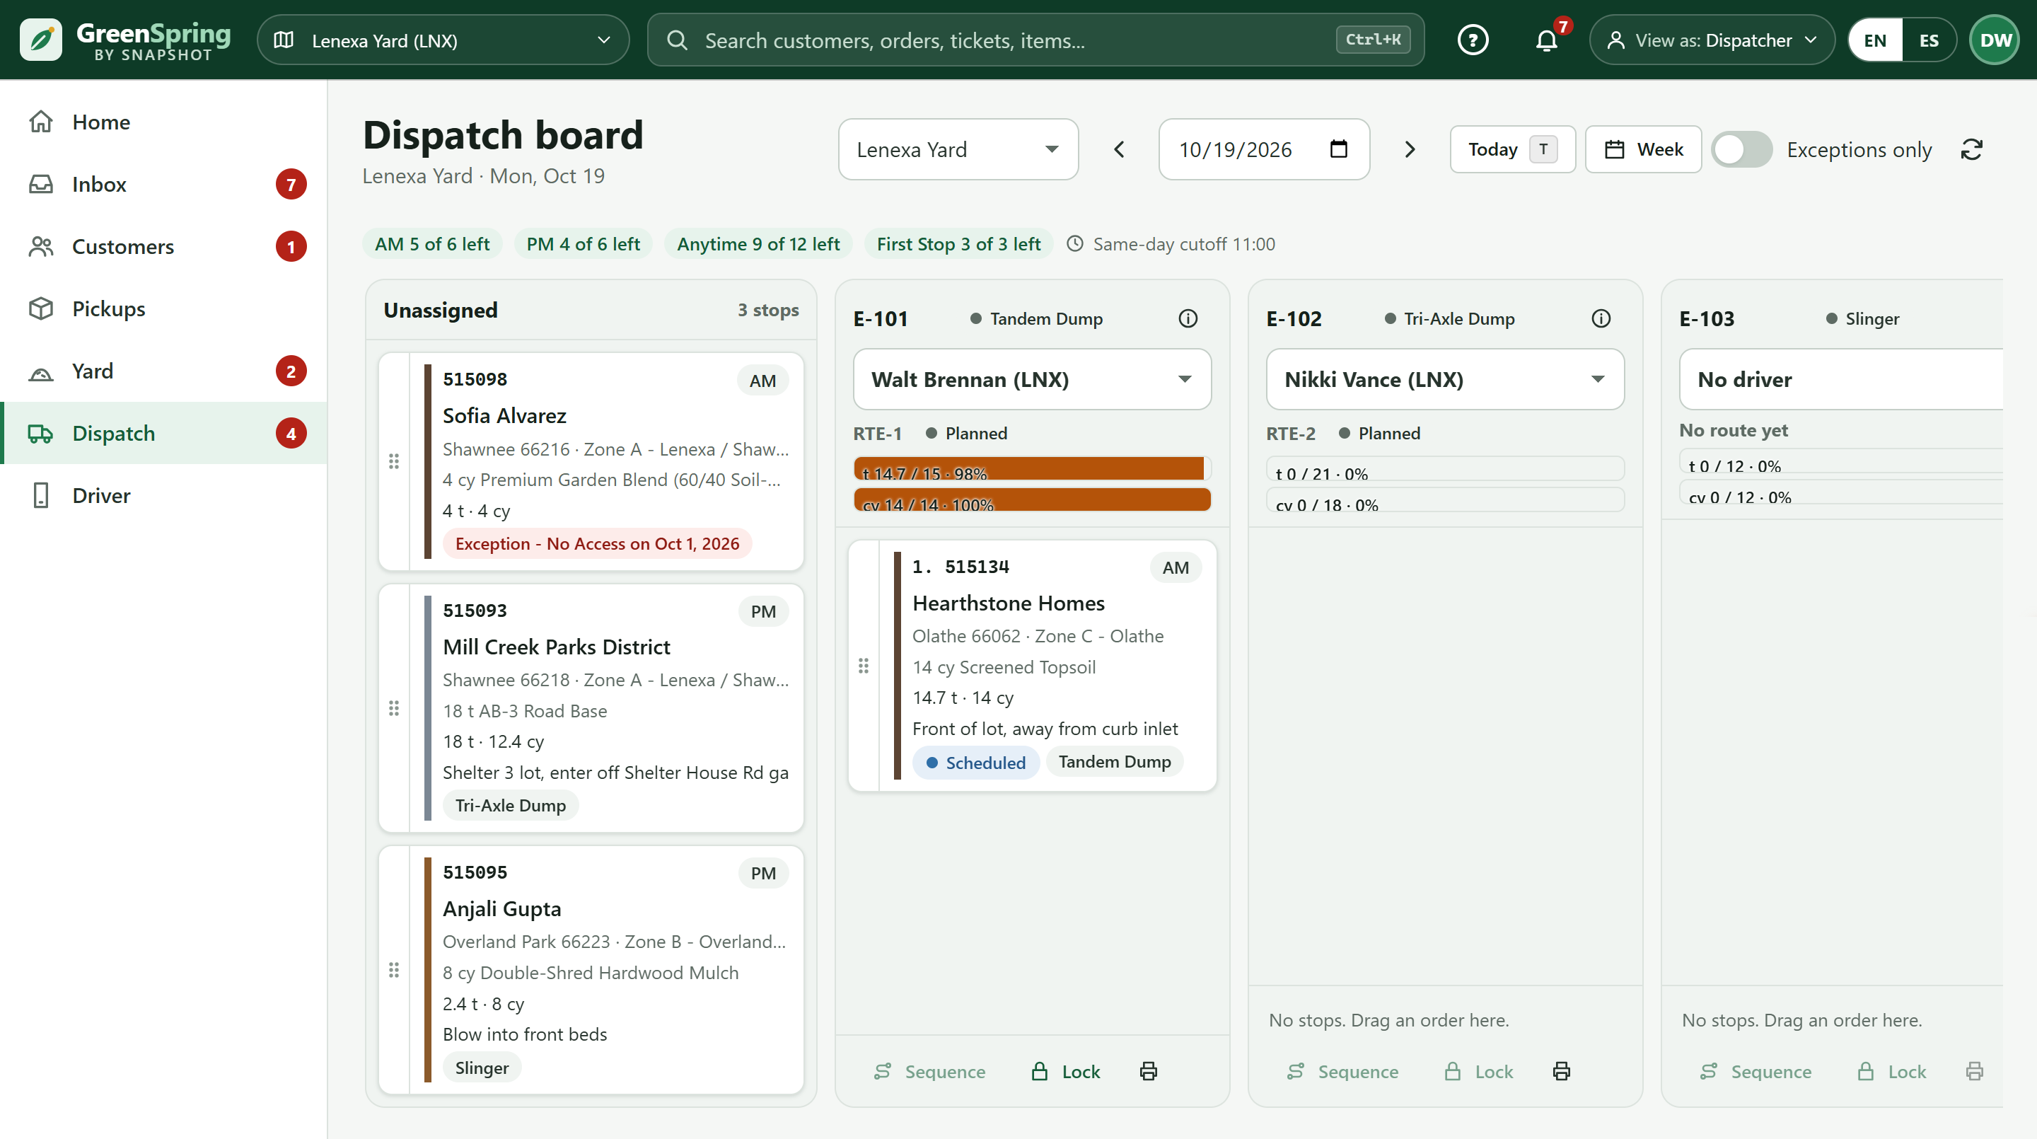Click the Exception - No Access tag
Viewport: 2037px width, 1139px height.
click(597, 543)
